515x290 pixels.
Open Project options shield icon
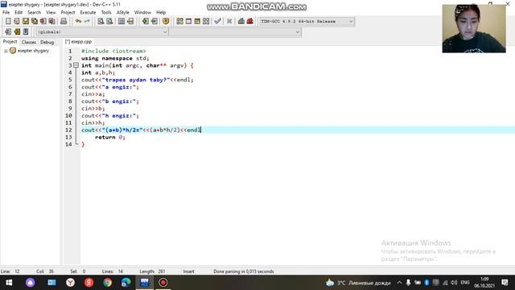click(166, 22)
